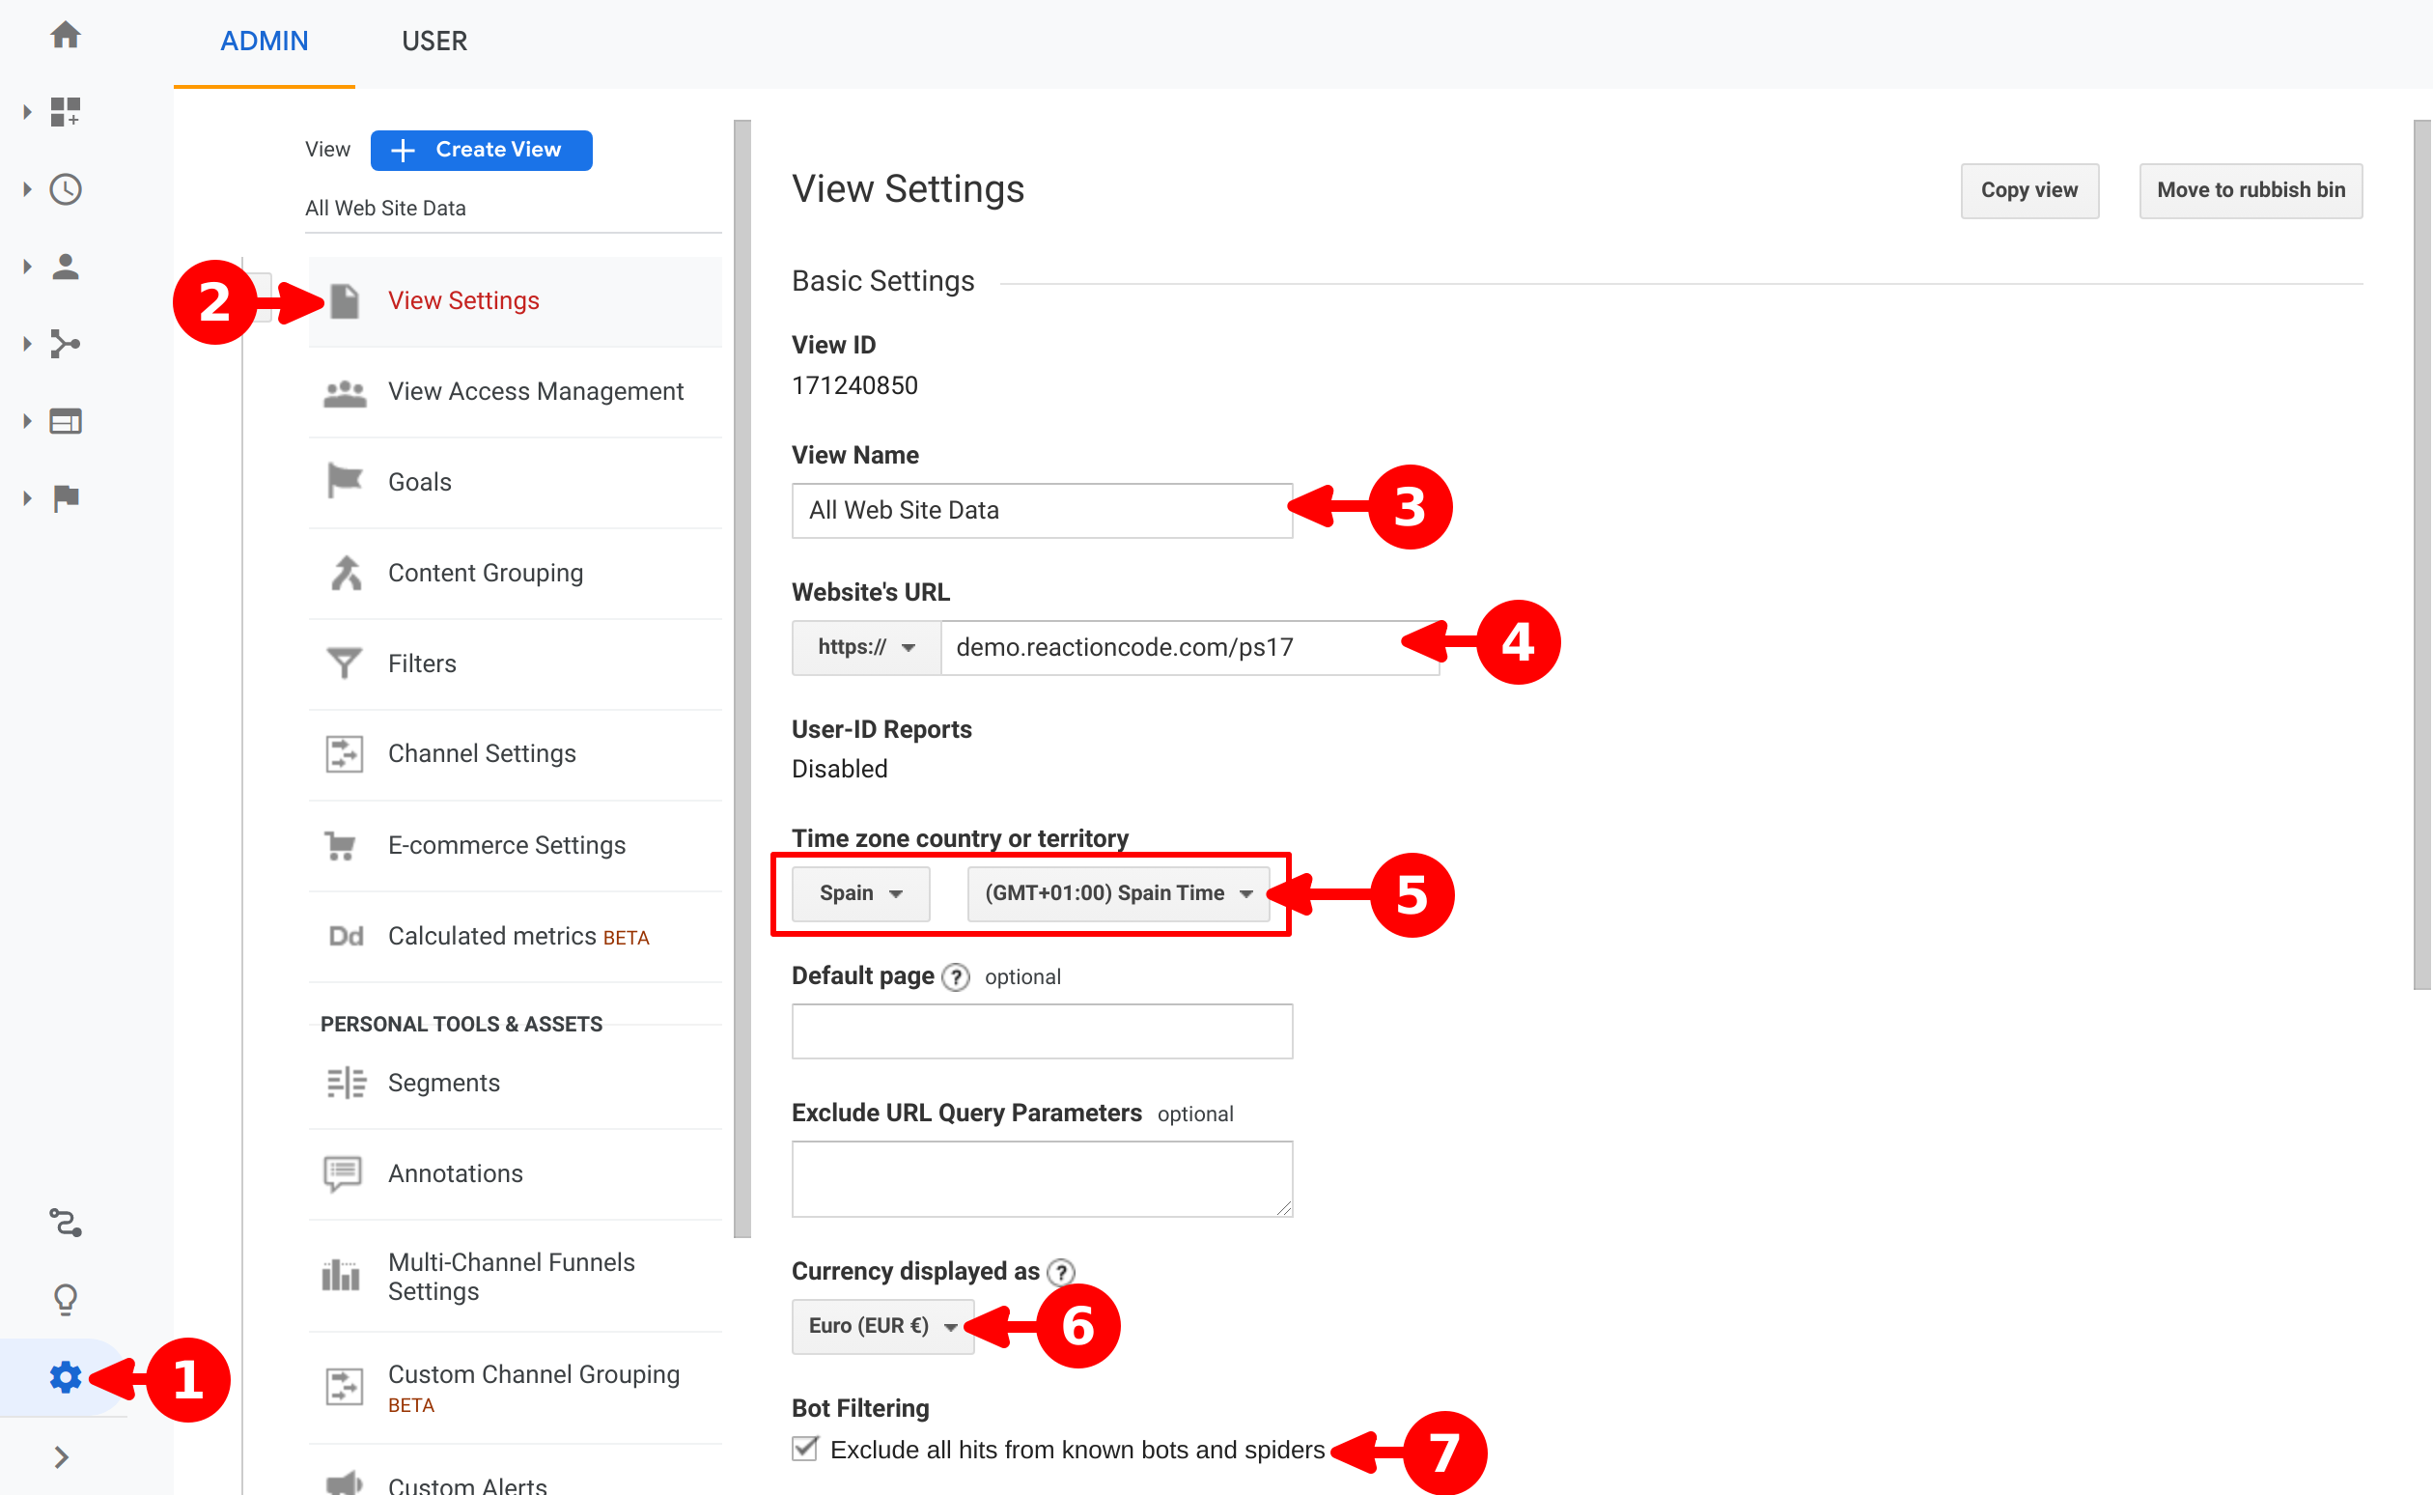Click the Admin gear icon
Screen dimensions: 2433x1495
click(x=66, y=1376)
